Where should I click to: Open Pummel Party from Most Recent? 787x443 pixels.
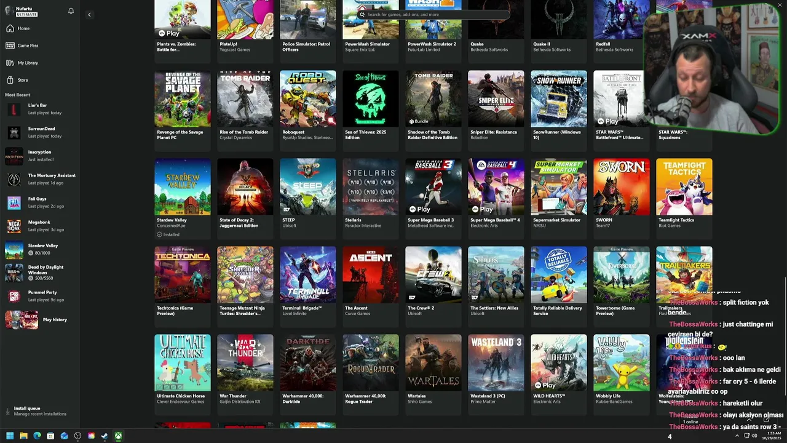40,297
